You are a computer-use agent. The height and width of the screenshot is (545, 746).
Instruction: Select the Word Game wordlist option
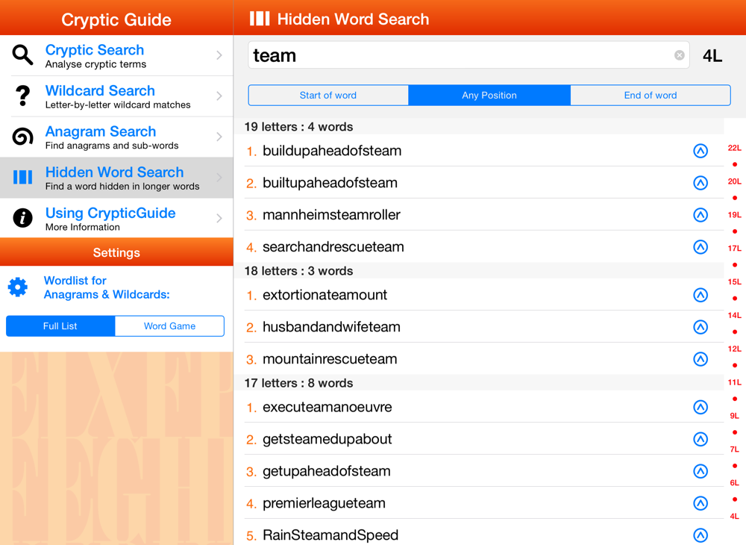[x=170, y=326]
